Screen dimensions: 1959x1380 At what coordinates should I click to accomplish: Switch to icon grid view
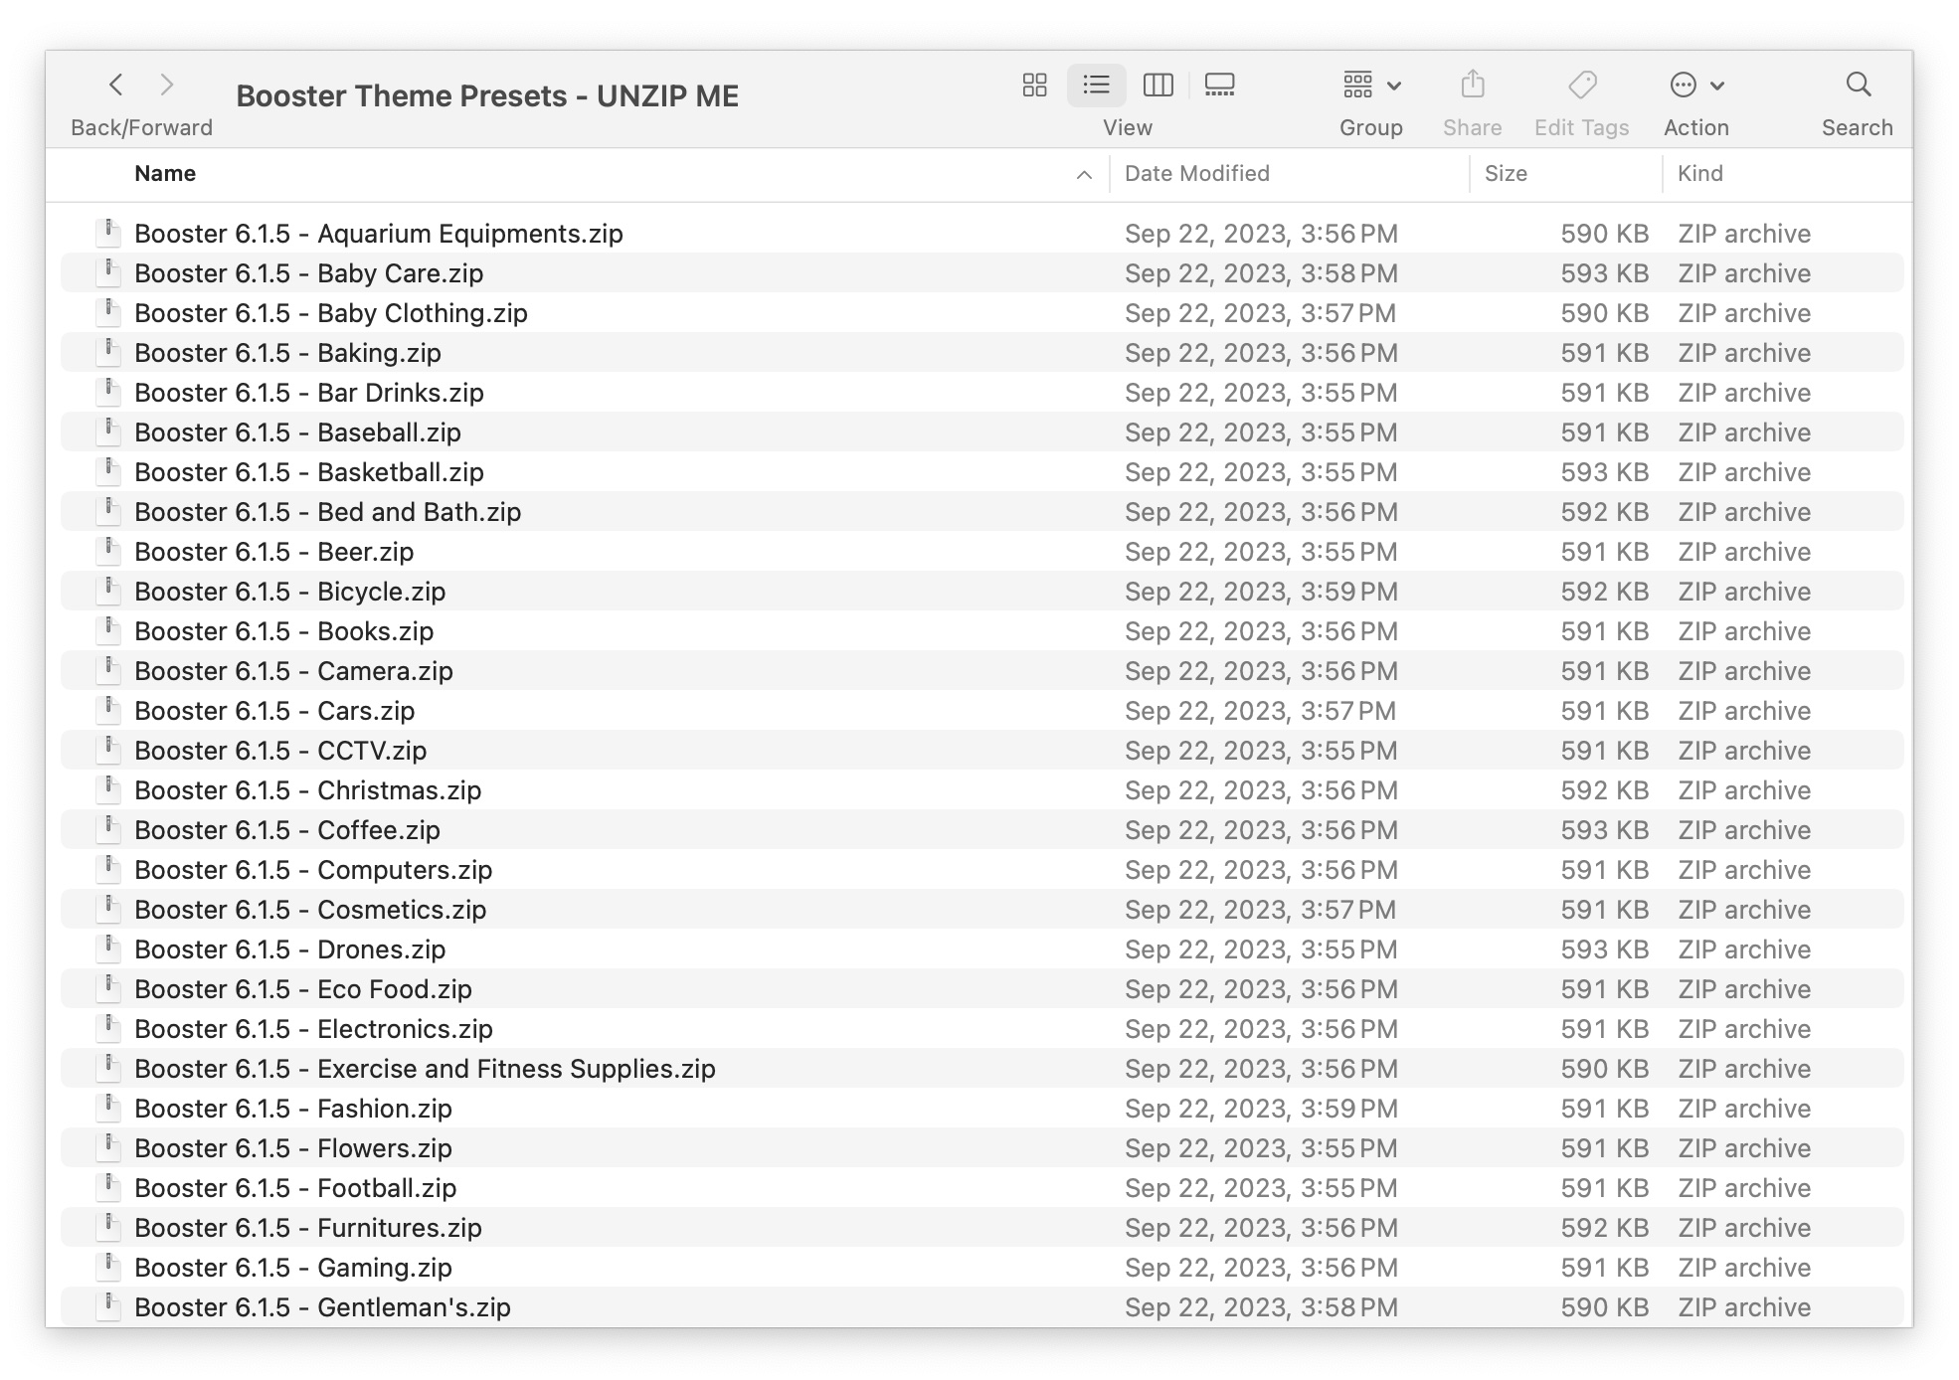click(1034, 85)
